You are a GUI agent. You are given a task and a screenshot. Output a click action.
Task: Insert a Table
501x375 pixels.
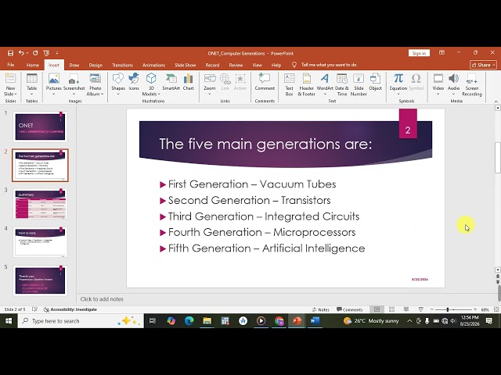[31, 85]
